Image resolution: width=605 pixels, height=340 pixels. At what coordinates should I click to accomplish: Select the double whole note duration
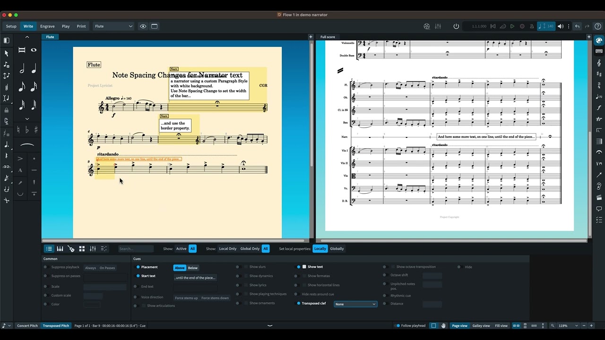click(x=22, y=50)
